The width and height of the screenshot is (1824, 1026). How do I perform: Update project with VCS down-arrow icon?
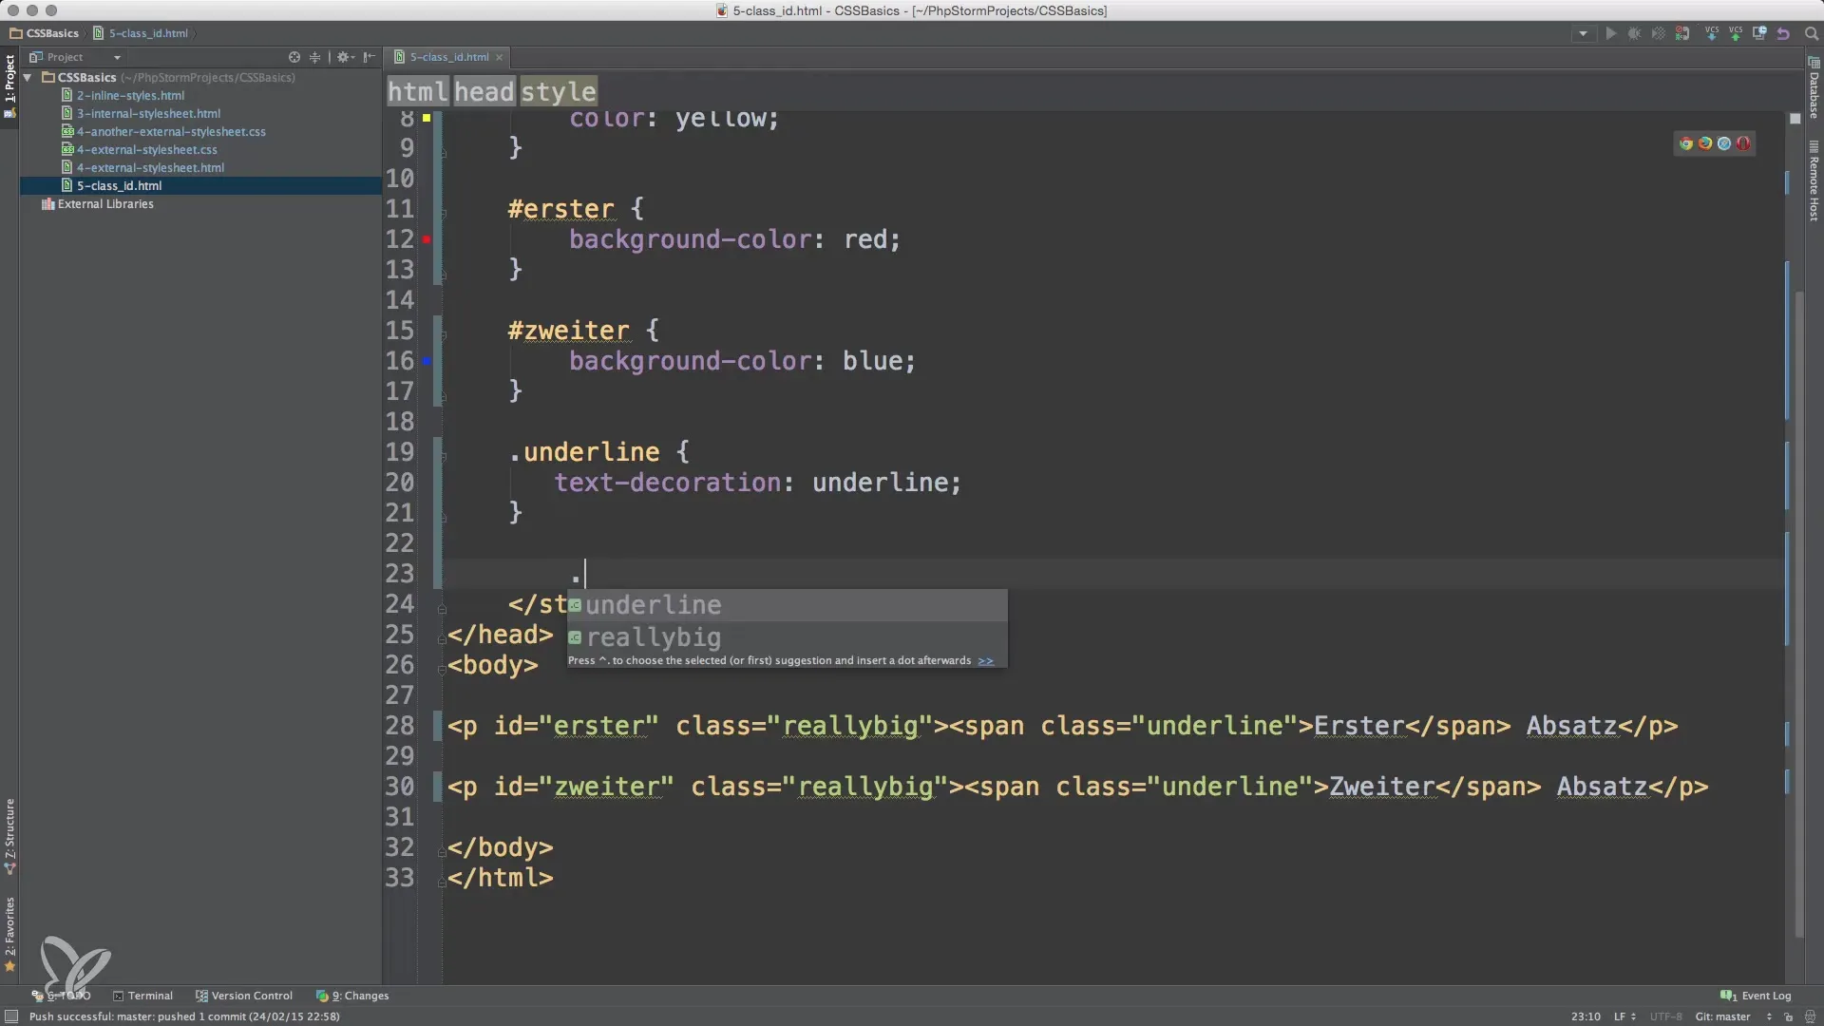[1712, 33]
